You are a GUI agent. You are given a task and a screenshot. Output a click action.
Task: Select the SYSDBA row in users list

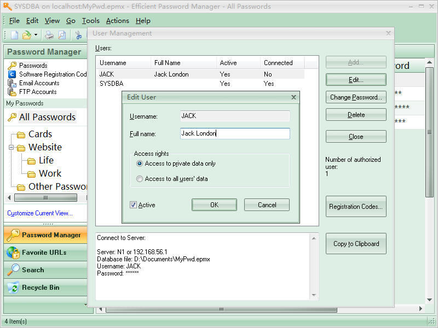pyautogui.click(x=200, y=84)
